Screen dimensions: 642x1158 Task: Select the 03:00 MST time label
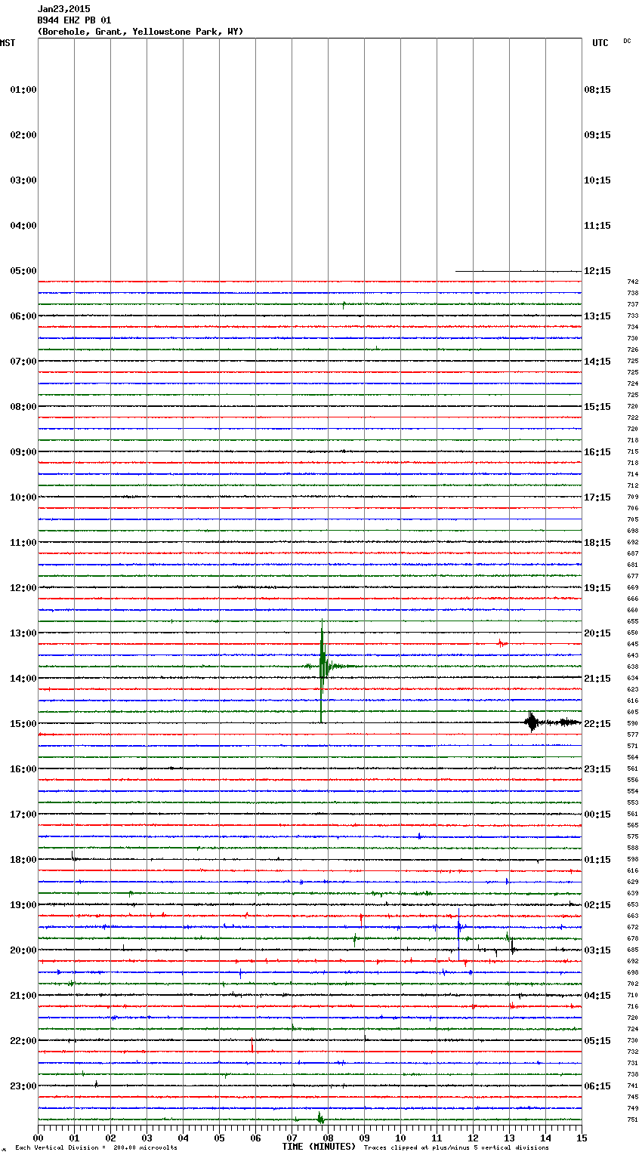[23, 180]
